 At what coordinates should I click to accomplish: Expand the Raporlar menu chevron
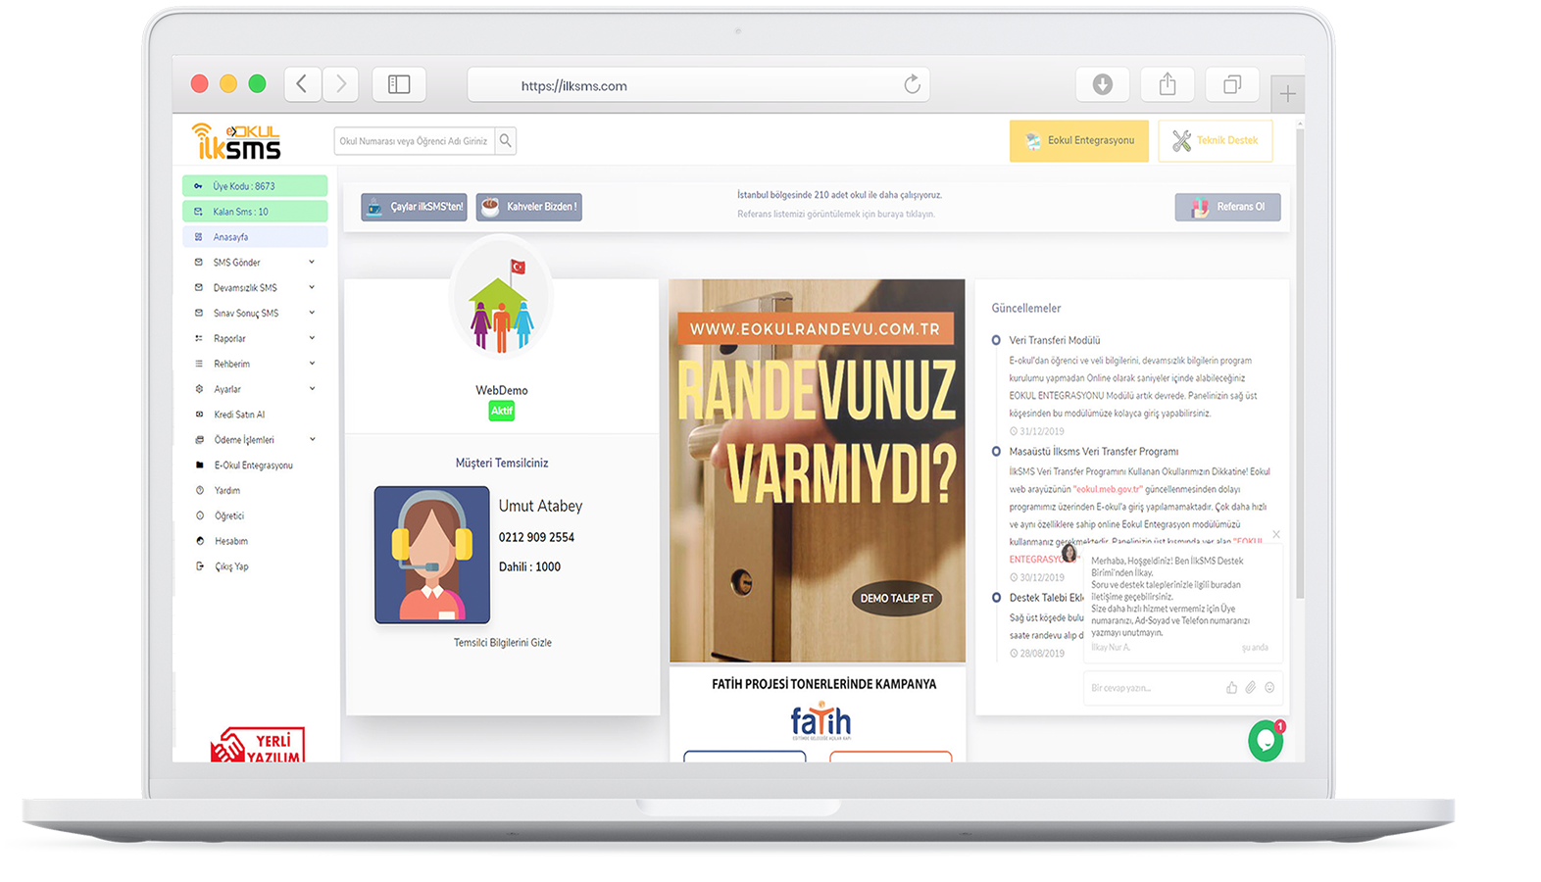pyautogui.click(x=312, y=338)
